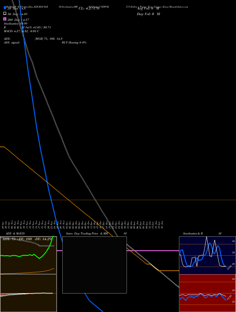Image resolution: width=236 pixels, height=312 pixels.
Task: Select the 'MACD: 4.27, 4.32, -0.05 C' line
Action: pyautogui.click(x=21, y=31)
